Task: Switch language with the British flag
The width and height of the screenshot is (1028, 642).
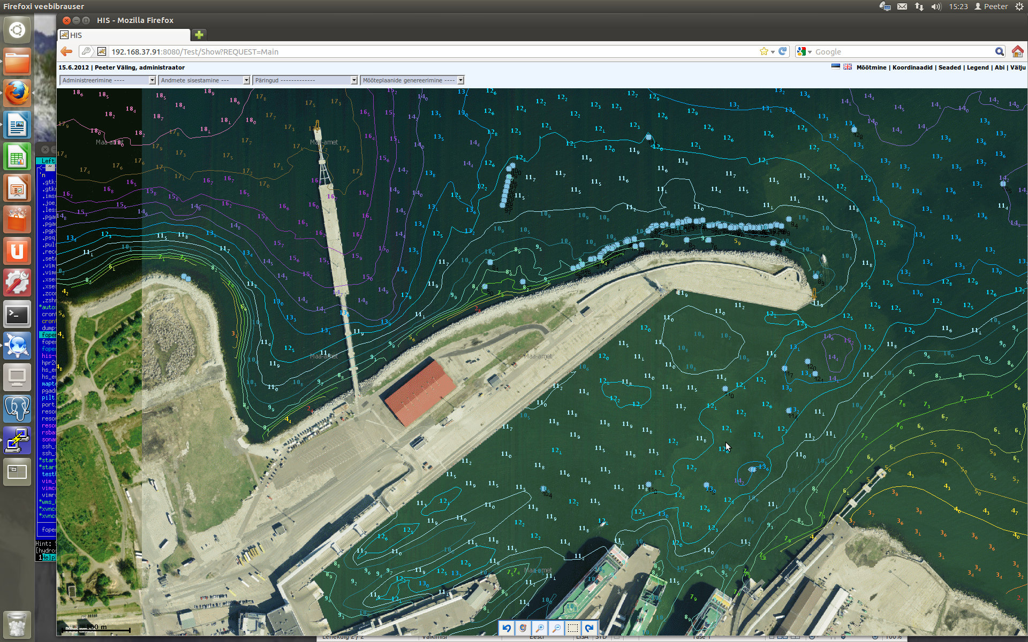Action: [848, 67]
